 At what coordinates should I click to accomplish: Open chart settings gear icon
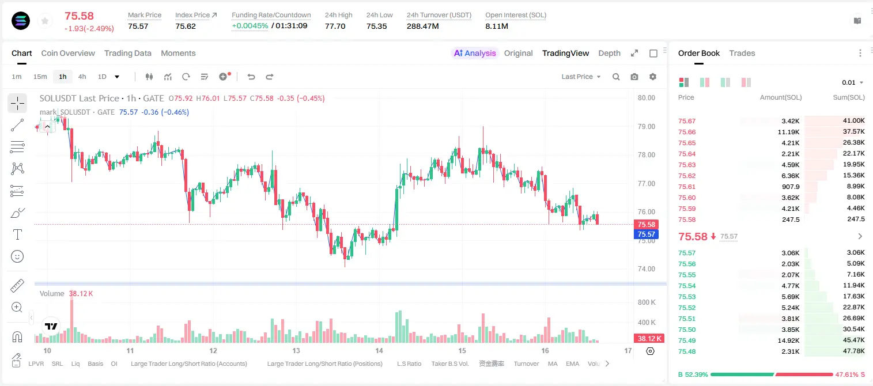(653, 77)
